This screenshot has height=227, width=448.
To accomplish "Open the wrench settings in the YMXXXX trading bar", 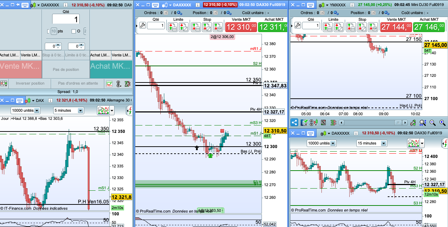I will pyautogui.click(x=297, y=25).
